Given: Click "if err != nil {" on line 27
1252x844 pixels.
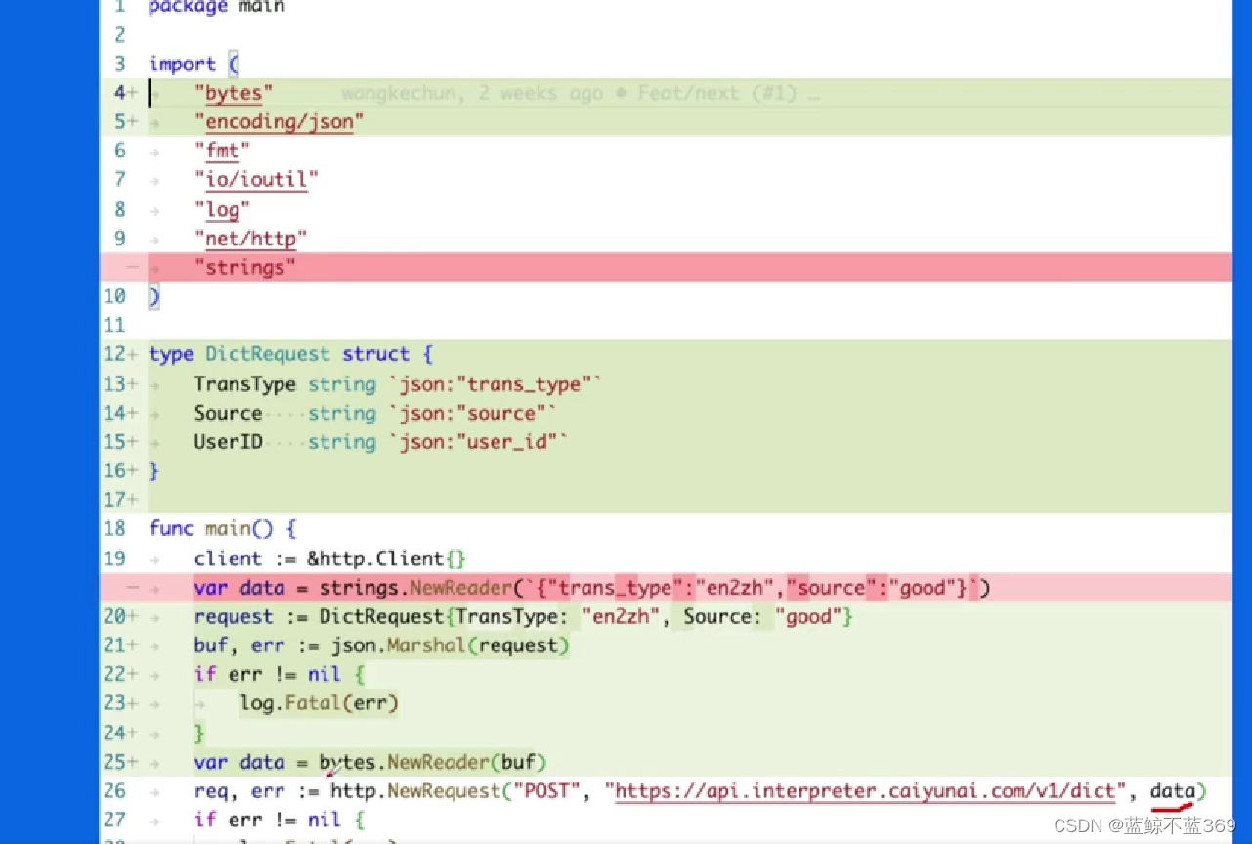Looking at the screenshot, I should pyautogui.click(x=279, y=820).
